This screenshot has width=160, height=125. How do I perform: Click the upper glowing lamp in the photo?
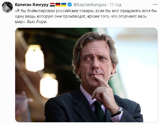35,58
